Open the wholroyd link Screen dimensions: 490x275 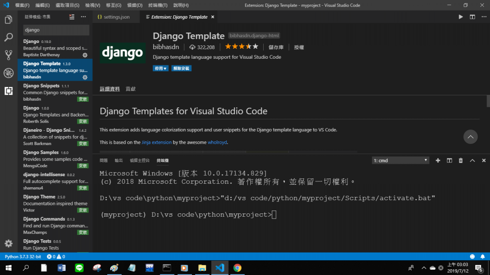(217, 142)
